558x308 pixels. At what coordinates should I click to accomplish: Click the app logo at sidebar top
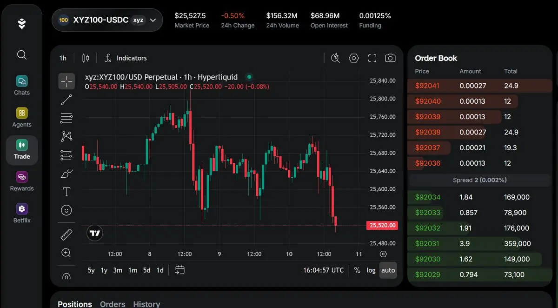point(21,23)
